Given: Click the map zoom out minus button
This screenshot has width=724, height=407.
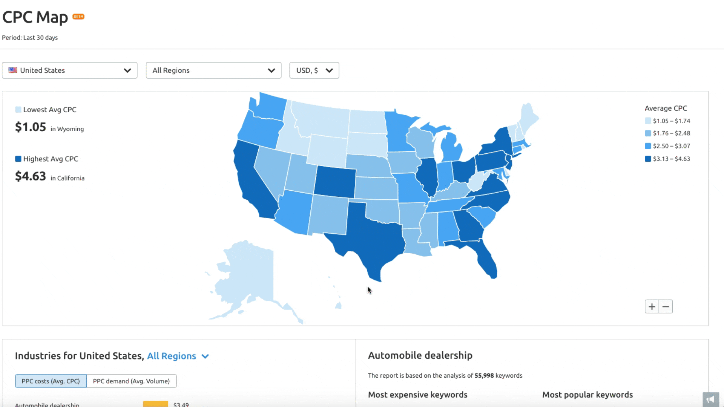Looking at the screenshot, I should [x=666, y=307].
